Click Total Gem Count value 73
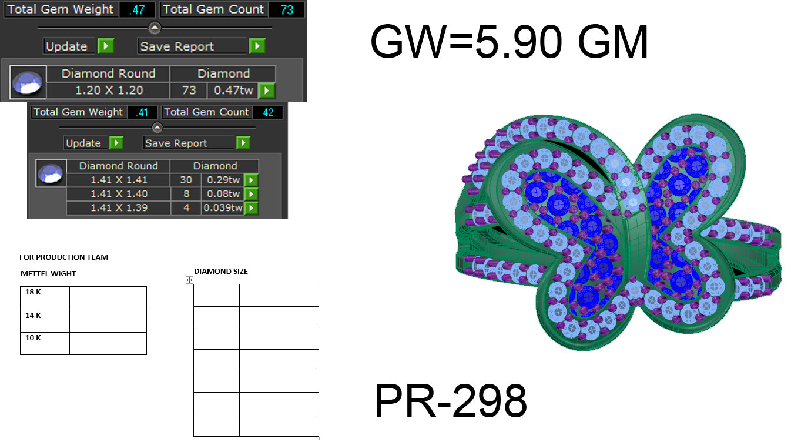The width and height of the screenshot is (791, 442). click(287, 9)
